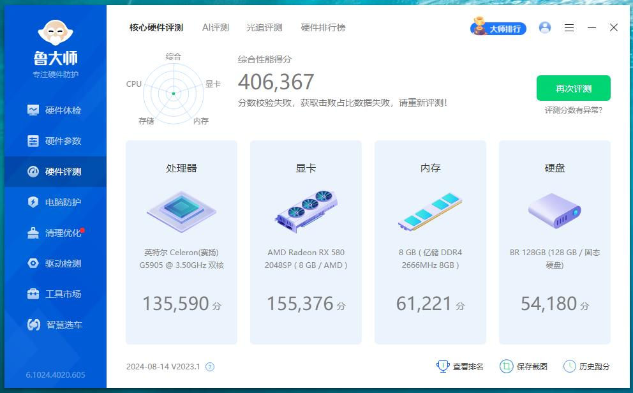633x393 pixels.
Task: Open the hamburger main menu
Action: point(569,27)
